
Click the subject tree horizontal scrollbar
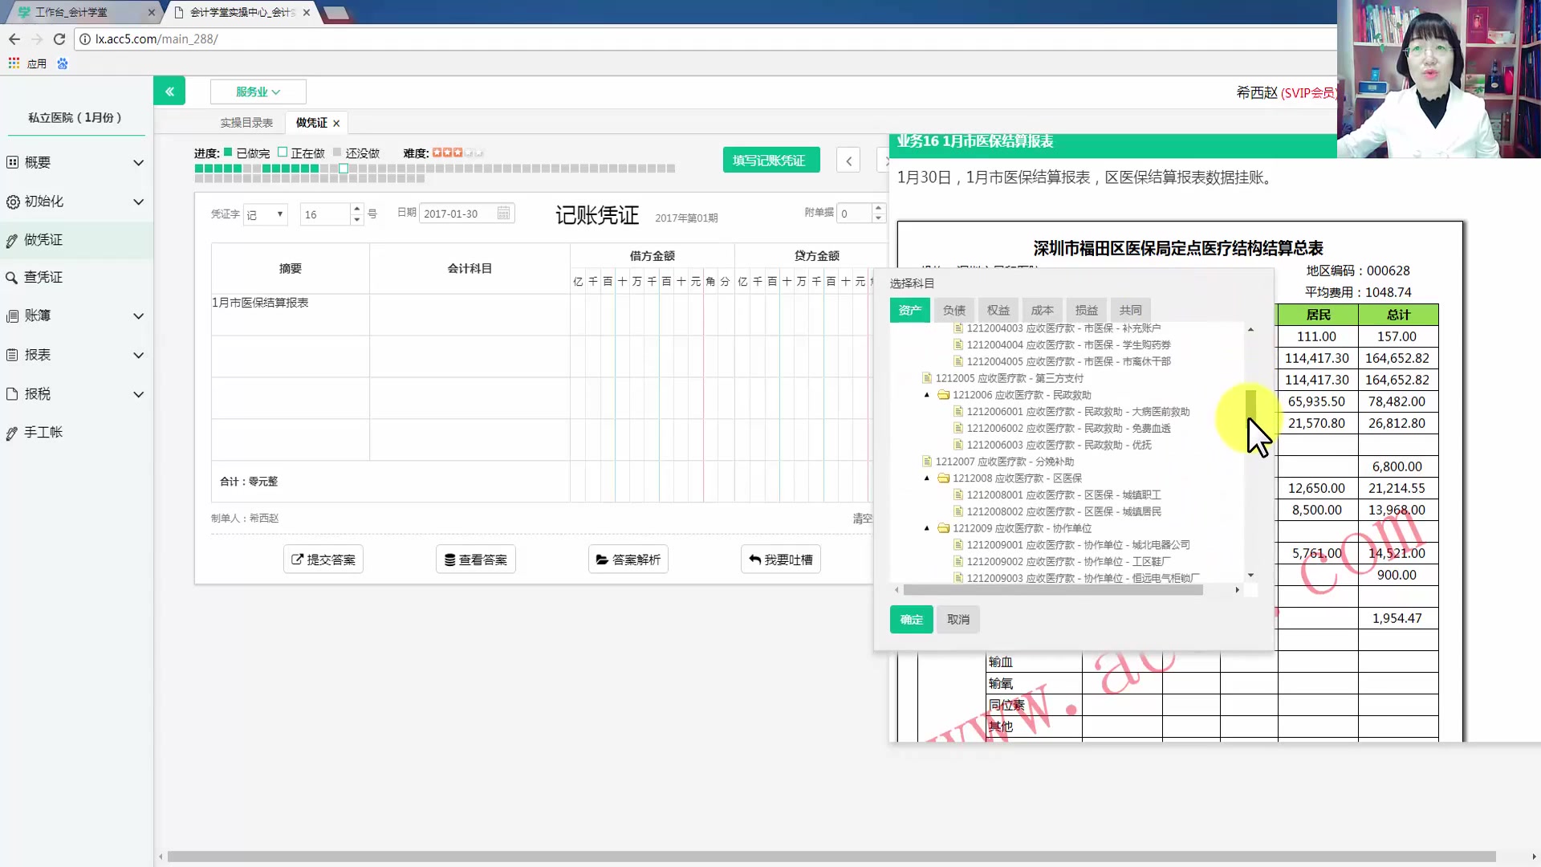coord(1053,590)
